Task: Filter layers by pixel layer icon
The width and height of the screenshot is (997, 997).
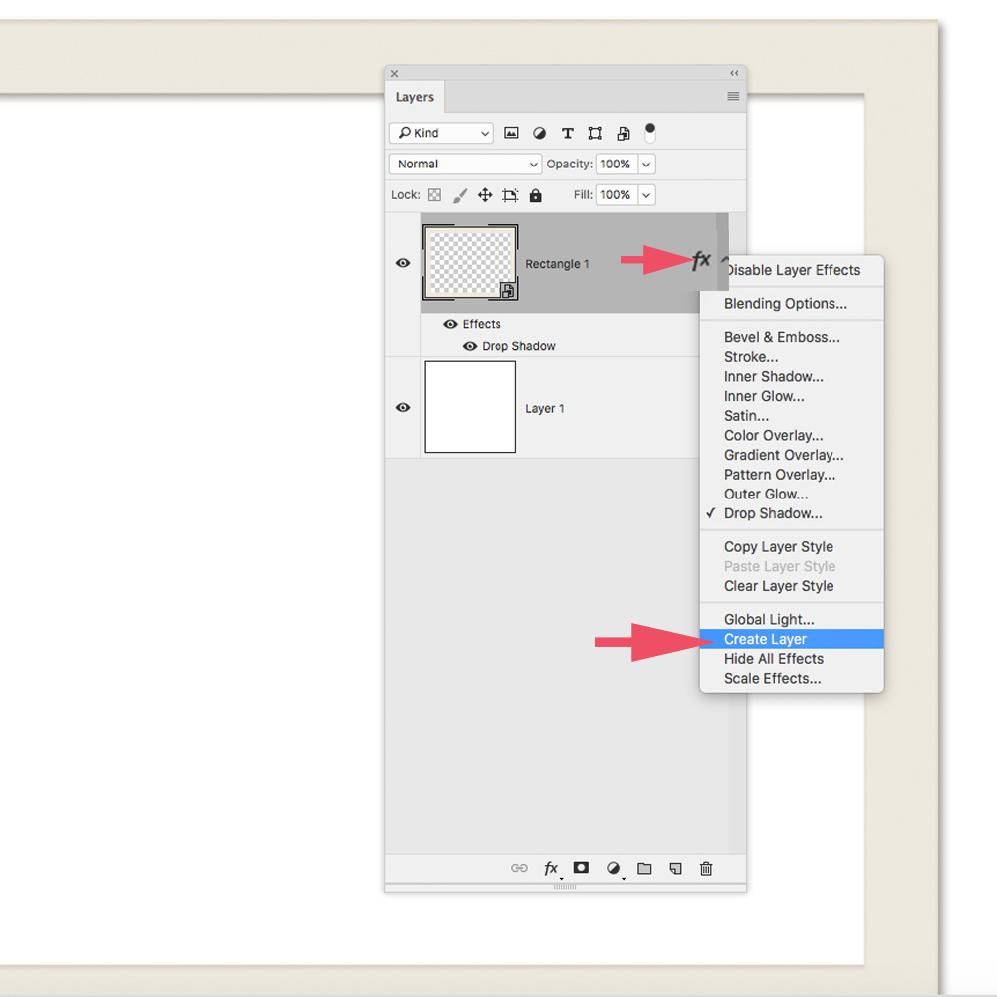Action: coord(511,133)
